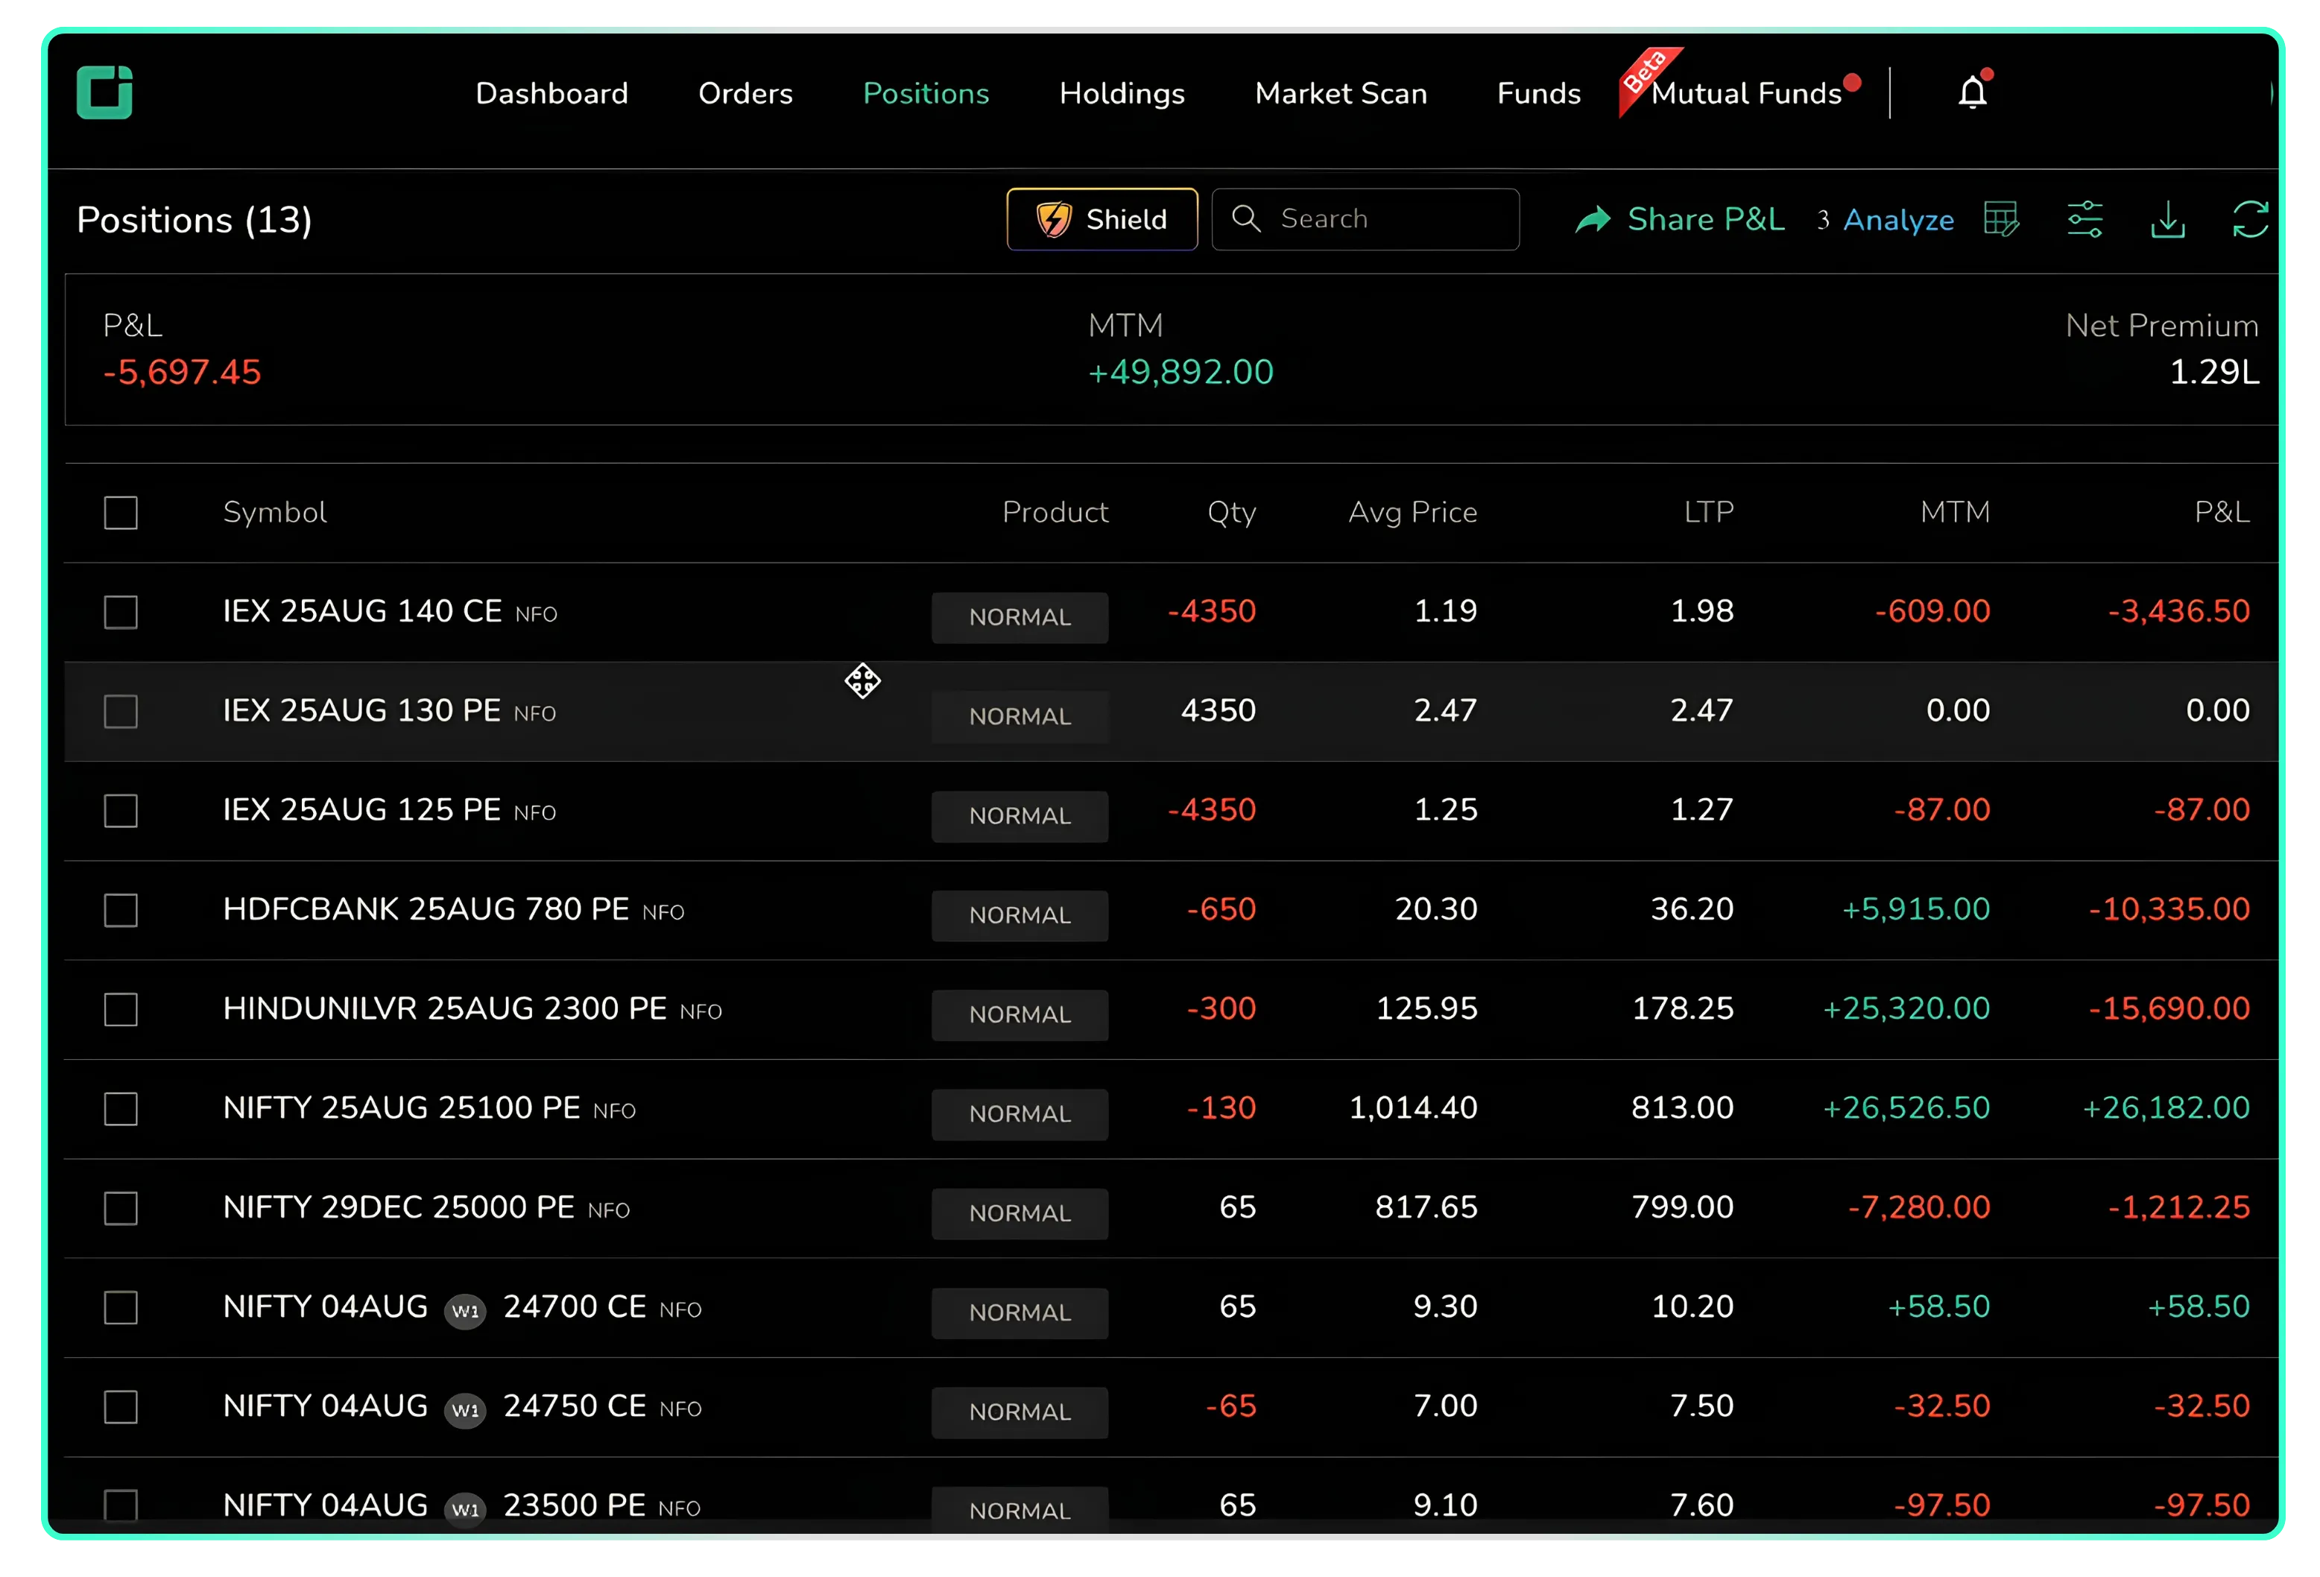This screenshot has width=2320, height=1577.
Task: Select HDFCBANK 25AUG 780 PE checkbox
Action: point(121,910)
